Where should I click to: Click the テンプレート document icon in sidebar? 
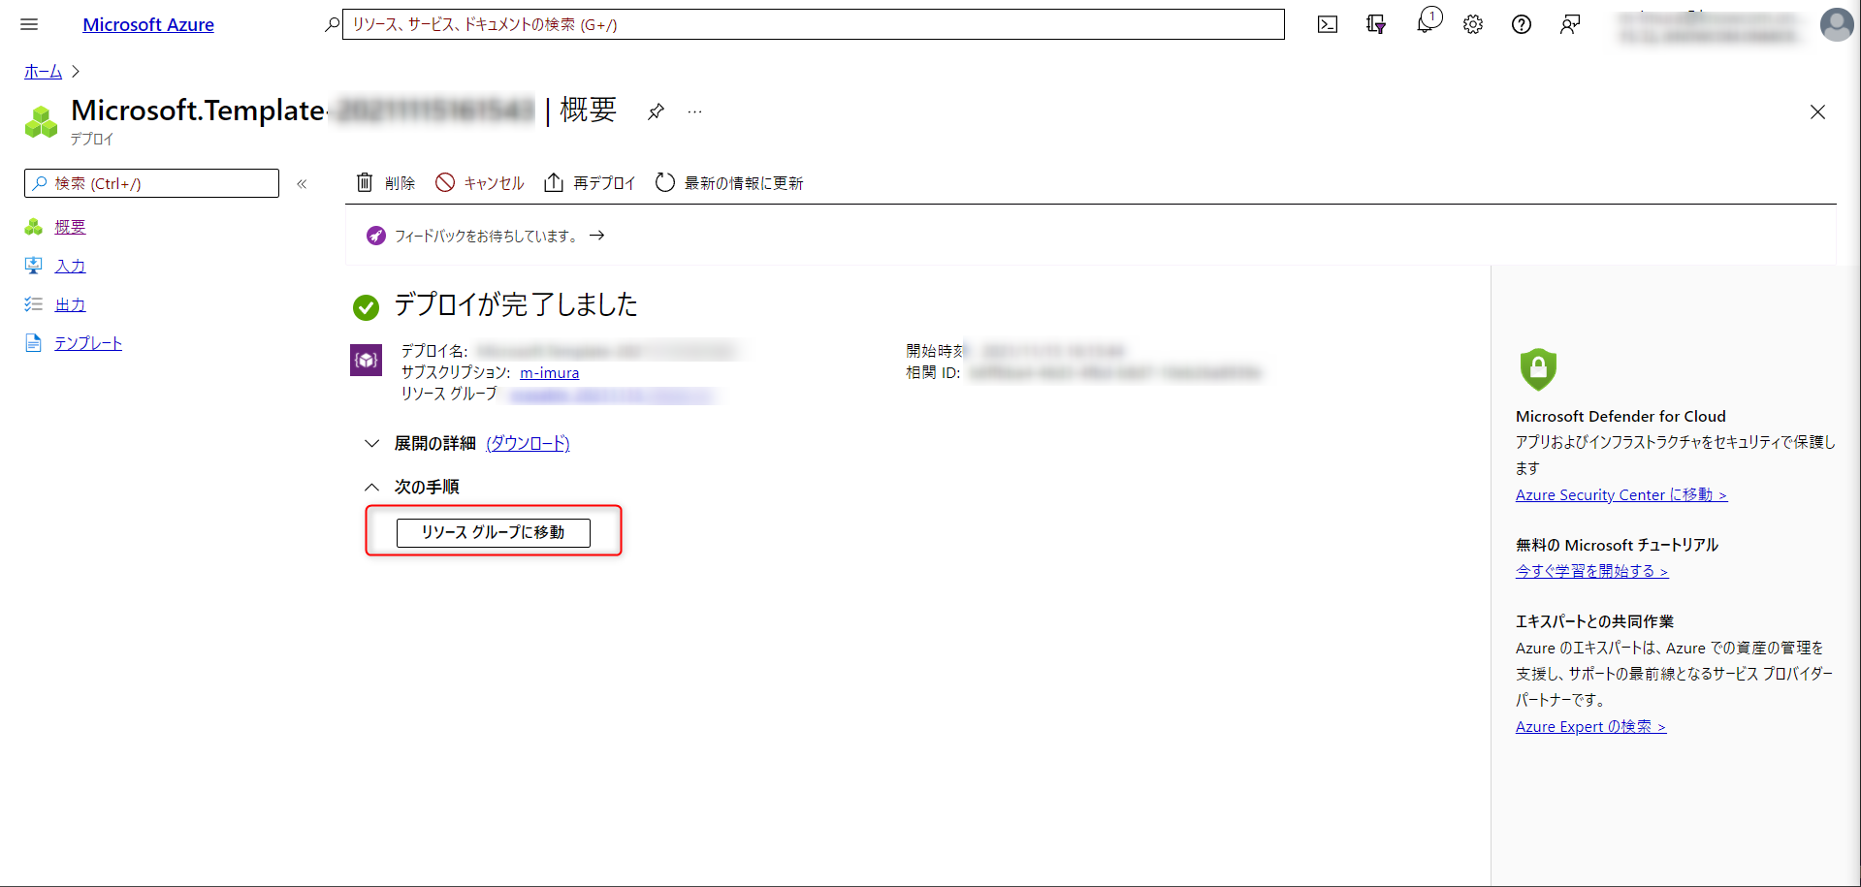pos(34,343)
